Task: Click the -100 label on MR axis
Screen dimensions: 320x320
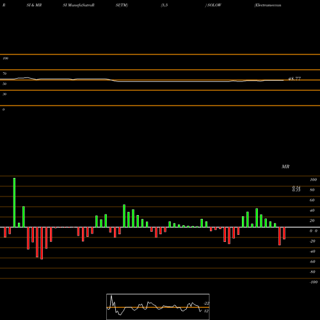Action: tap(314, 282)
